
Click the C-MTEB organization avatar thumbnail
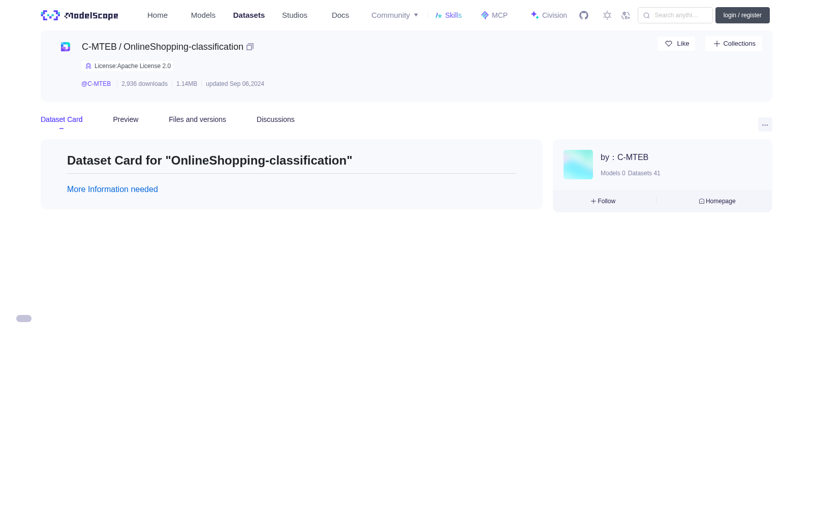(x=578, y=165)
